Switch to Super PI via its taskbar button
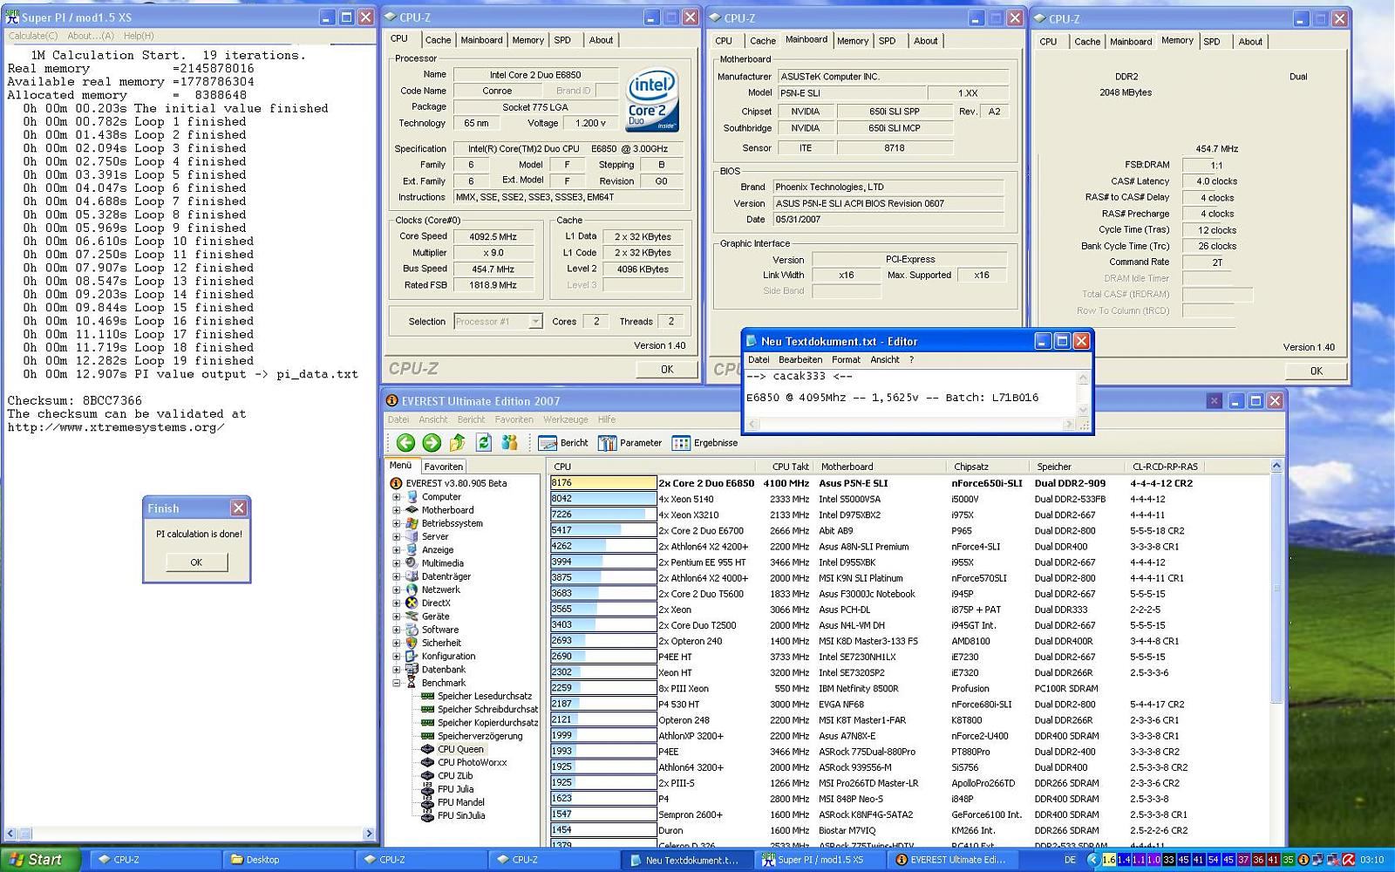The height and width of the screenshot is (872, 1395). click(x=820, y=860)
